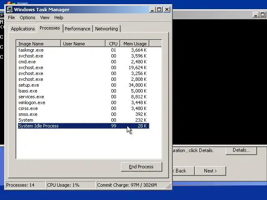Sort by Image Name column header
Viewport: 267px width, 200px height.
38,44
